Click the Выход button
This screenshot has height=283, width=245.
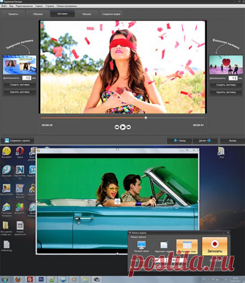point(233,141)
